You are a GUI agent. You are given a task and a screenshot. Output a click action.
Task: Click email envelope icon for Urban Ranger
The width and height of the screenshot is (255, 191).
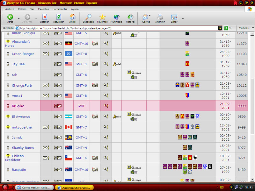point(46,54)
